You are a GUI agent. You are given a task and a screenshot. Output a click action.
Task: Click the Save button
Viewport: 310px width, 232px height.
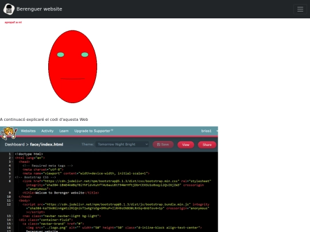(x=163, y=144)
